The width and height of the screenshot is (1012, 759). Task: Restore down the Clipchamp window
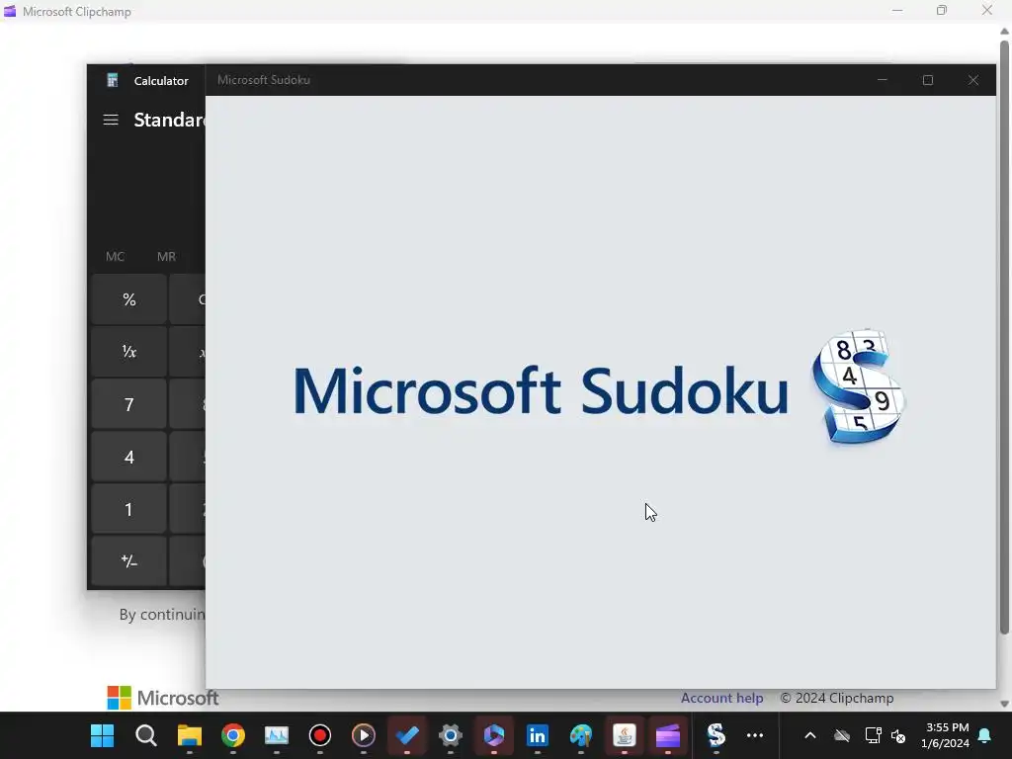(x=942, y=10)
